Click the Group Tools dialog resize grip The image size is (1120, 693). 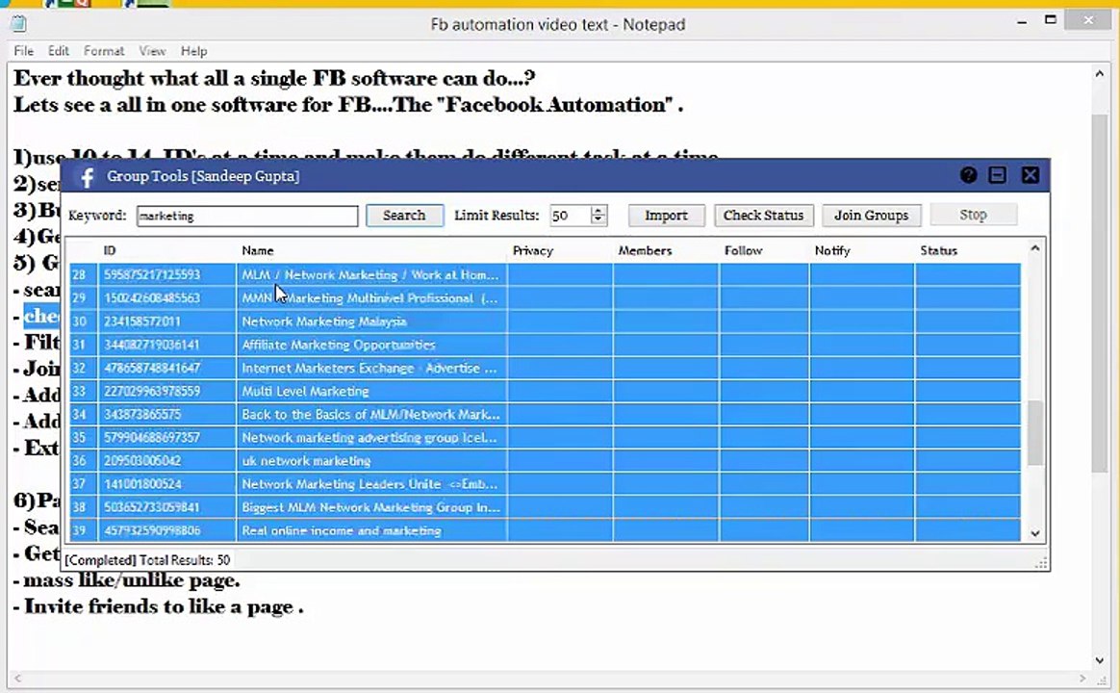[x=1041, y=563]
